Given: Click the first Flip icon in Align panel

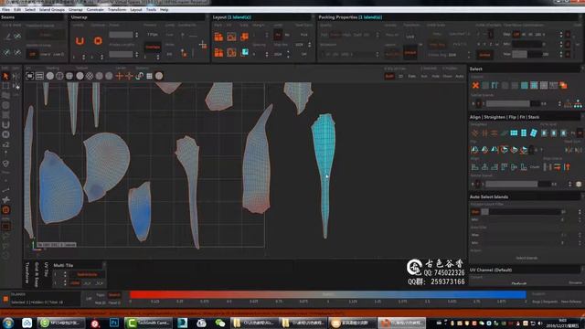Looking at the screenshot, I should [474, 150].
